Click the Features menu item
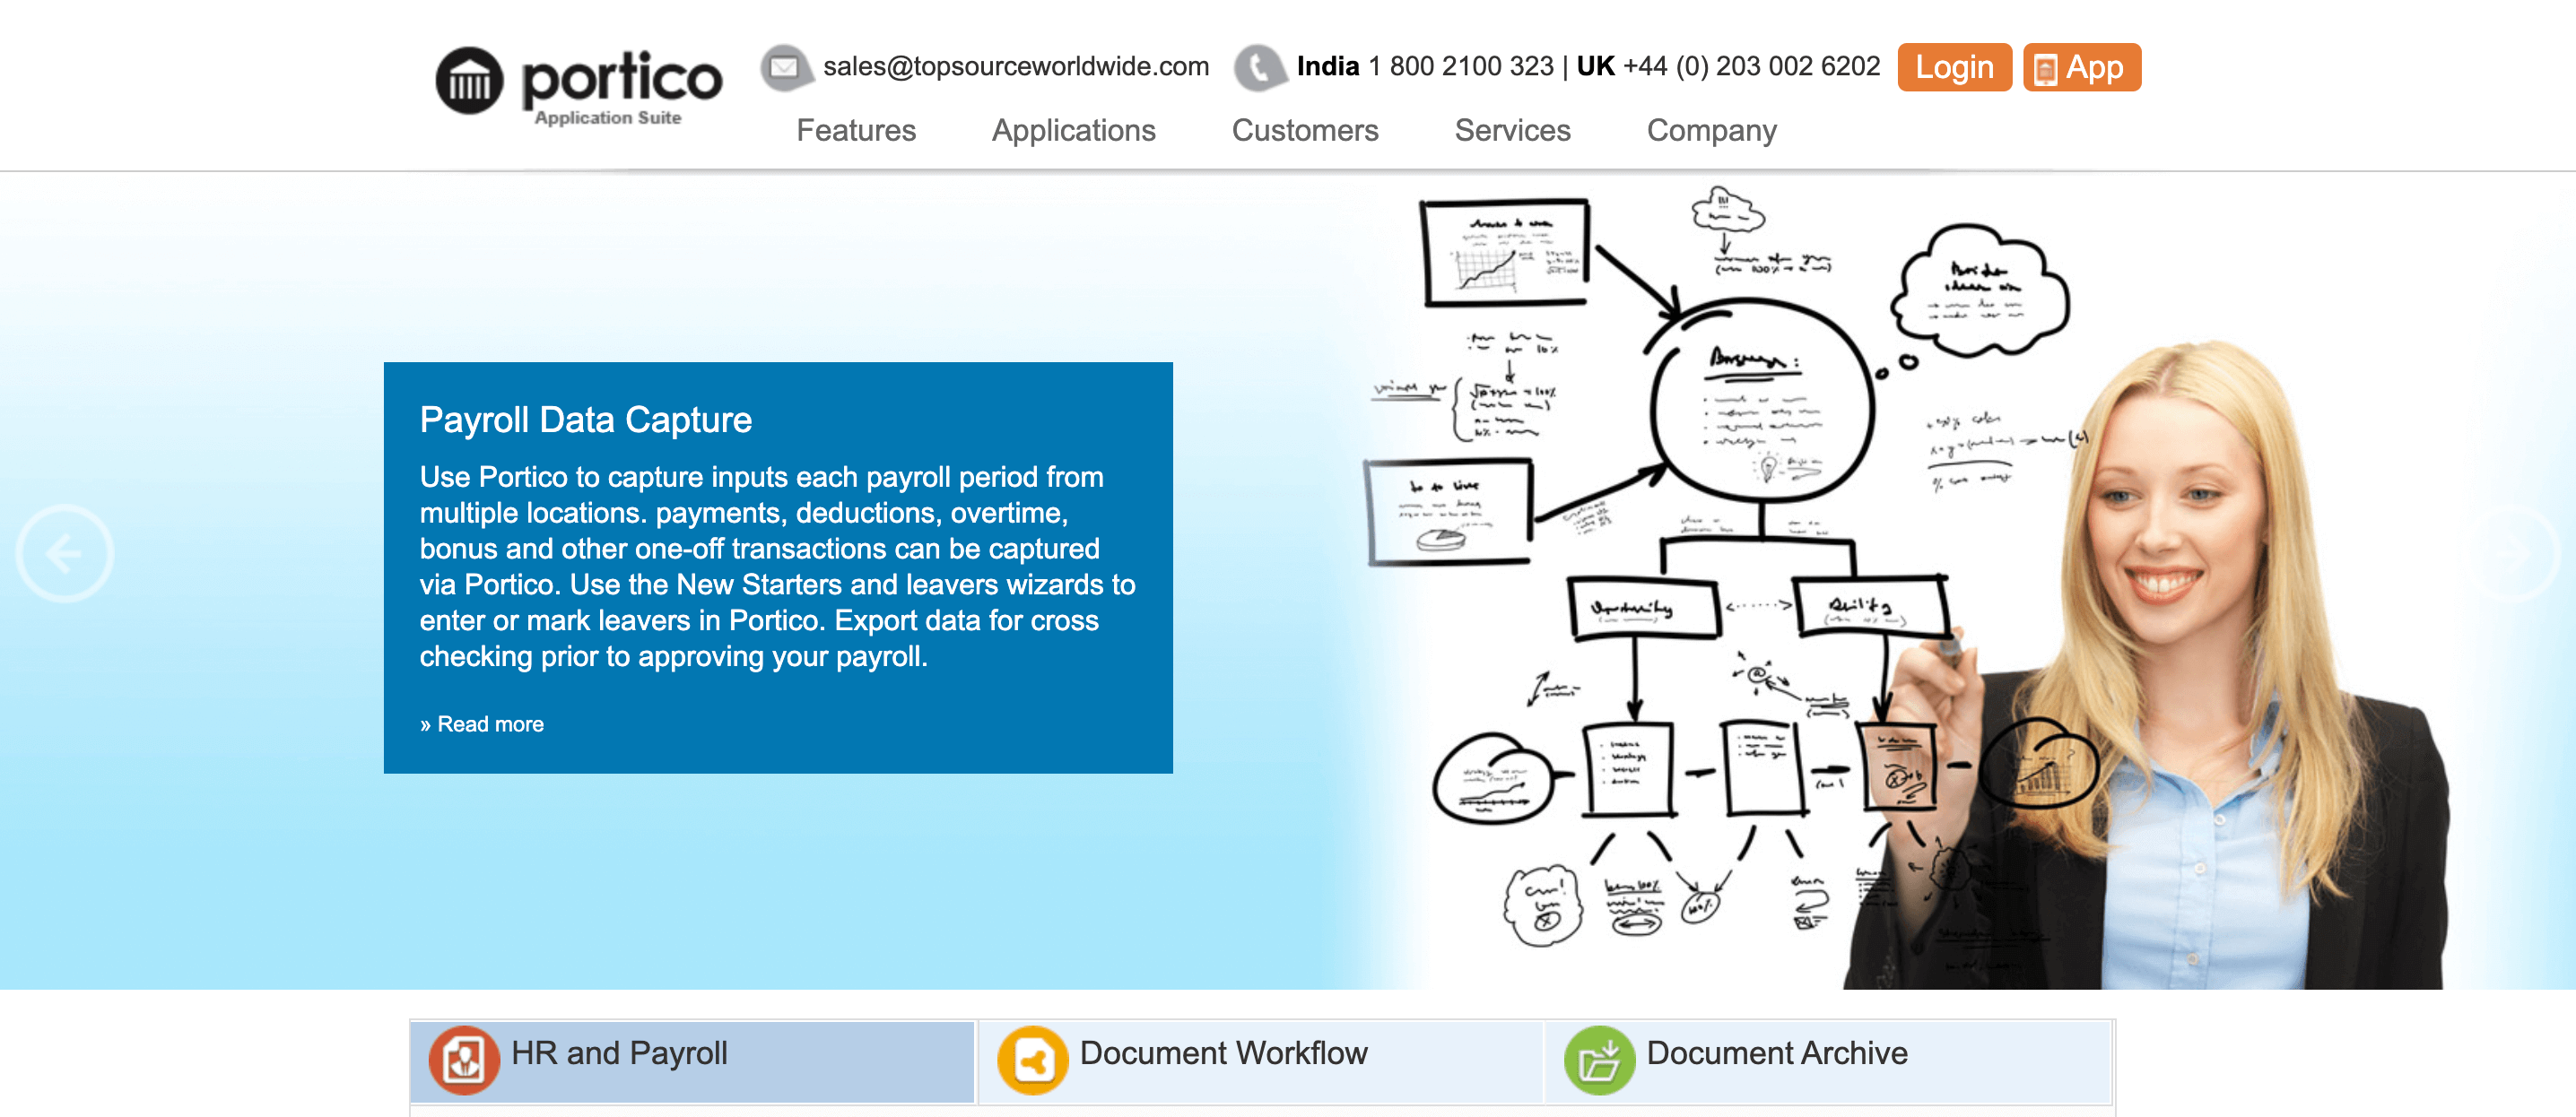 coord(854,132)
